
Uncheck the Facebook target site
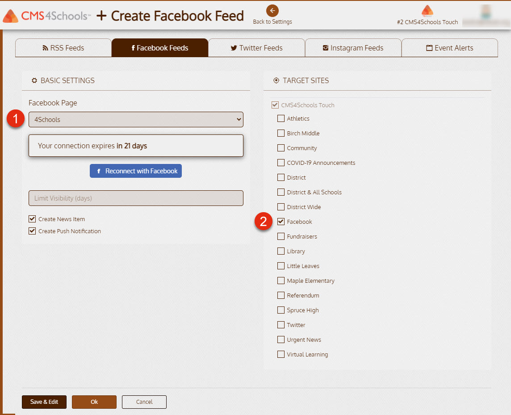tap(281, 222)
